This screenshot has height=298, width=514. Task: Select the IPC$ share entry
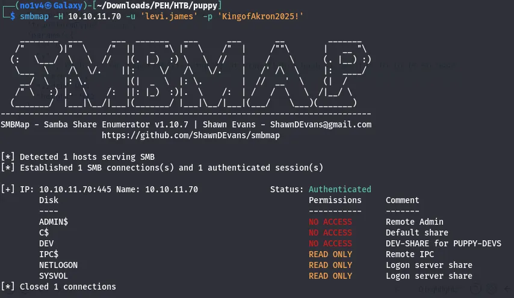(x=49, y=254)
